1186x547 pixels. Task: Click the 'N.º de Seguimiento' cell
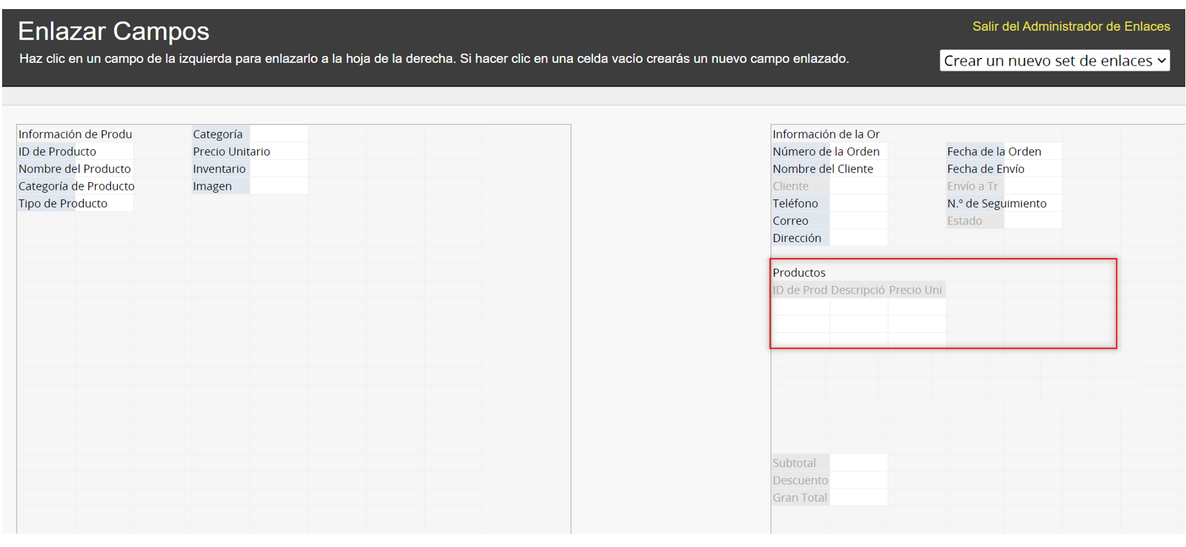tap(997, 204)
